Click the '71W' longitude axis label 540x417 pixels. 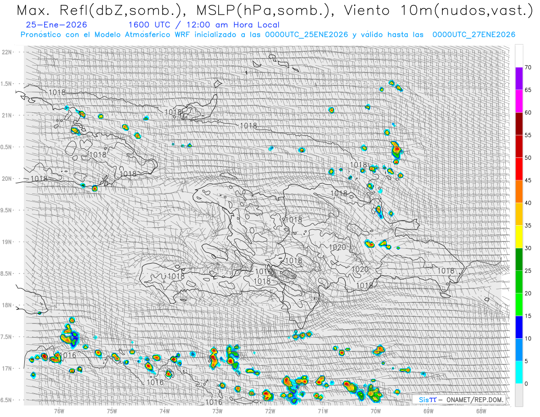[x=323, y=411]
